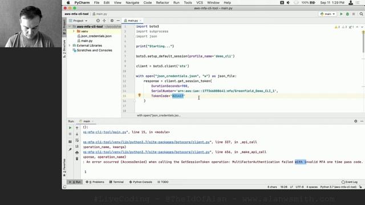Open the File menu
The width and height of the screenshot is (365, 205).
pyautogui.click(x=96, y=2)
